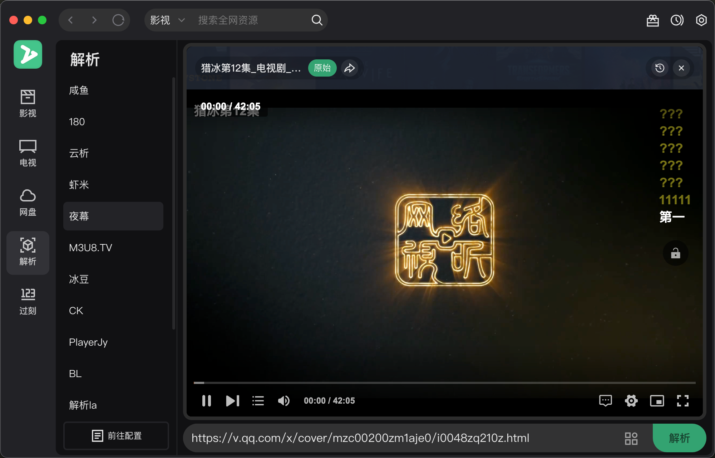Viewport: 715px width, 458px height.
Task: Open the play history clock icon
Action: click(677, 20)
